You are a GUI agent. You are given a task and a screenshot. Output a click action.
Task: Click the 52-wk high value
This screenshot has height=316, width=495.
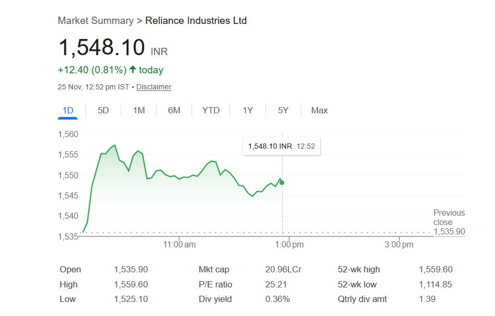436,269
